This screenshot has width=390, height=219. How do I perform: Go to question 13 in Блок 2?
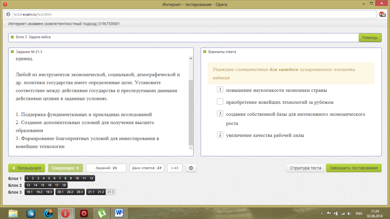tap(28, 185)
